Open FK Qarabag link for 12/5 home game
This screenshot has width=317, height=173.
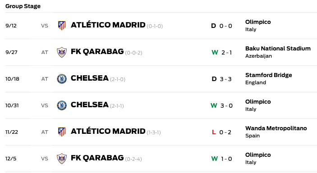point(97,158)
